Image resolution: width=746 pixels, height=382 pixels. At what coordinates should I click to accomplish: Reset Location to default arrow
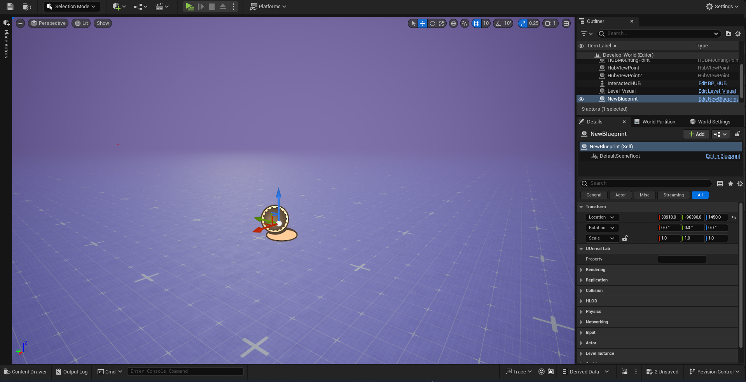(734, 217)
